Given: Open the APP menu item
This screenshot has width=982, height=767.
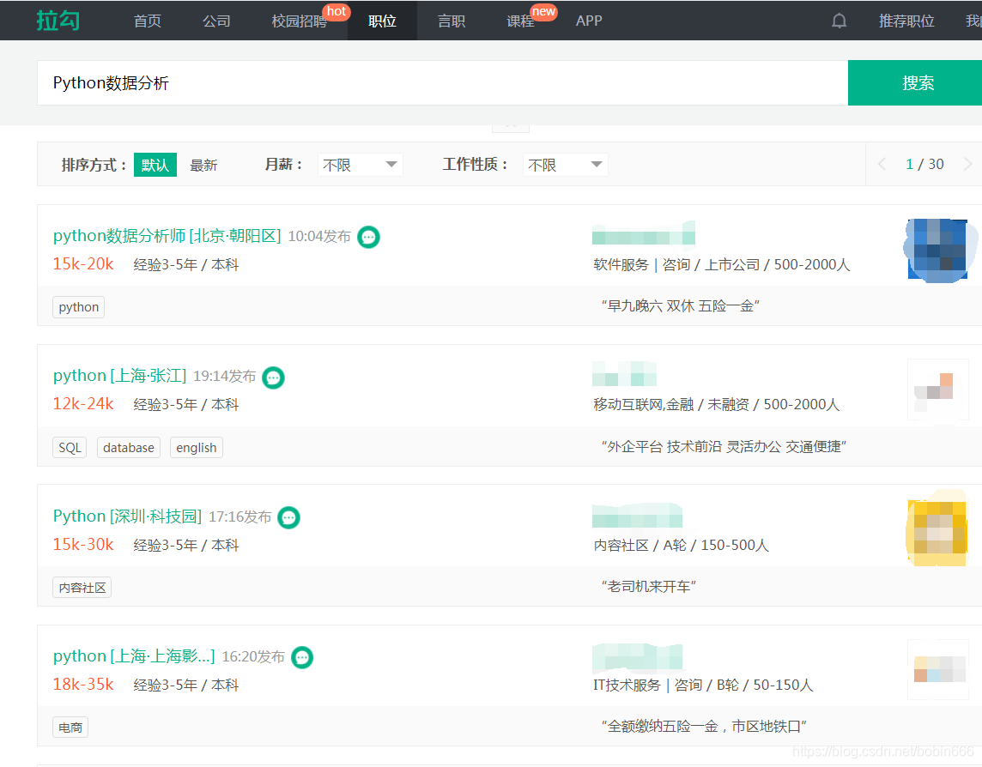Looking at the screenshot, I should click(x=589, y=21).
